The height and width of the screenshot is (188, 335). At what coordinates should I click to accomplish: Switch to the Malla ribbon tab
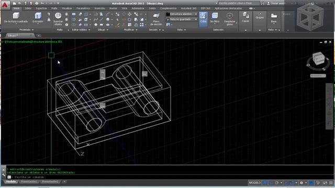click(54, 8)
